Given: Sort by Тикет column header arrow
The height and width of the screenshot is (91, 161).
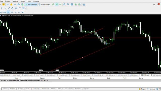Looking at the screenshot, I should coord(20,78).
